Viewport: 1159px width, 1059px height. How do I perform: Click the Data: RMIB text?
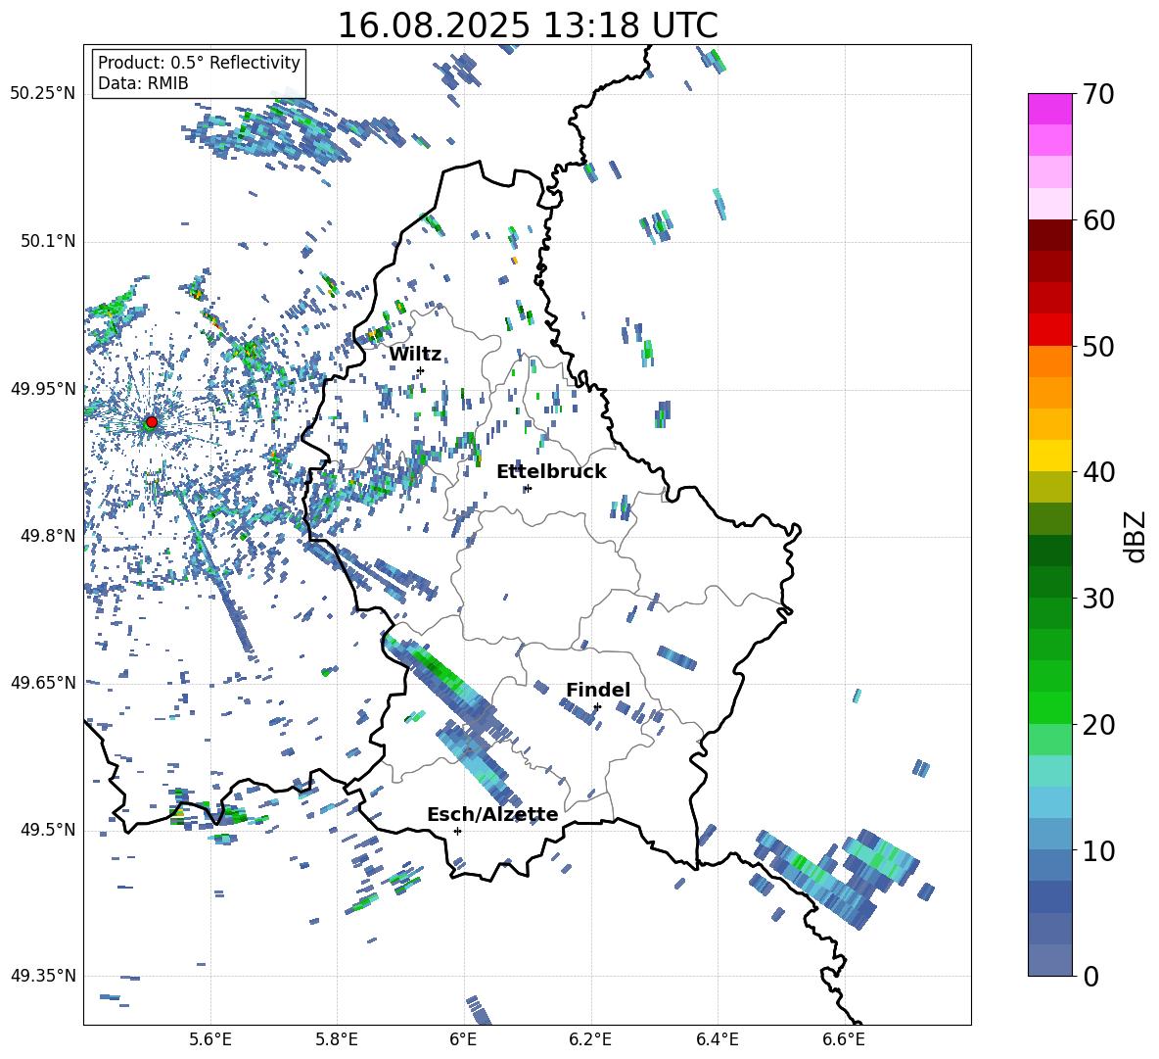click(x=143, y=83)
